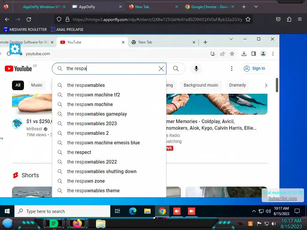Select Background music filter chip
The image size is (307, 230).
[x=201, y=85]
